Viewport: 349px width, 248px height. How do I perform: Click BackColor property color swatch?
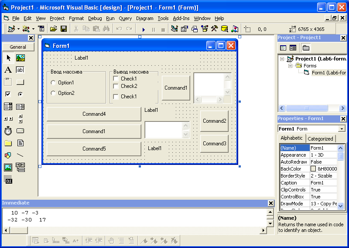click(x=313, y=169)
